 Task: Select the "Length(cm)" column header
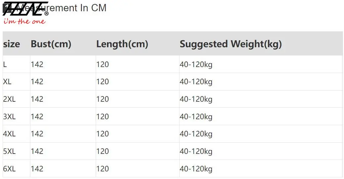tap(122, 44)
